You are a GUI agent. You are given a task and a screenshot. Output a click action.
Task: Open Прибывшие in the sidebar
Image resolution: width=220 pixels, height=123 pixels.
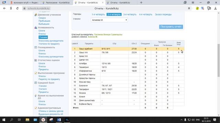click(x=44, y=21)
